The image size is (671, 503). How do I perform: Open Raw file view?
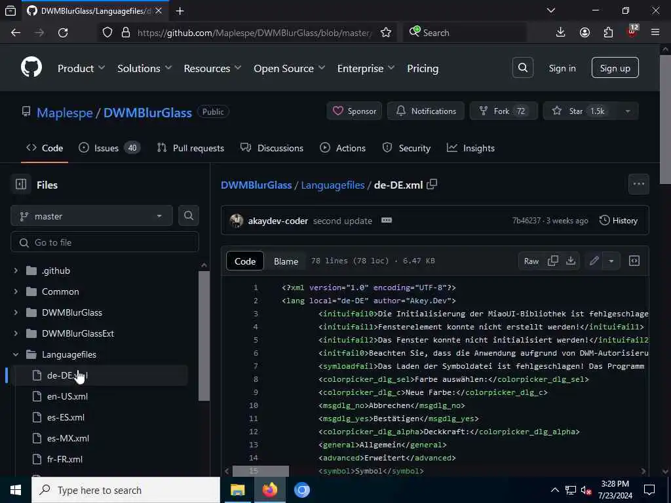pyautogui.click(x=531, y=261)
